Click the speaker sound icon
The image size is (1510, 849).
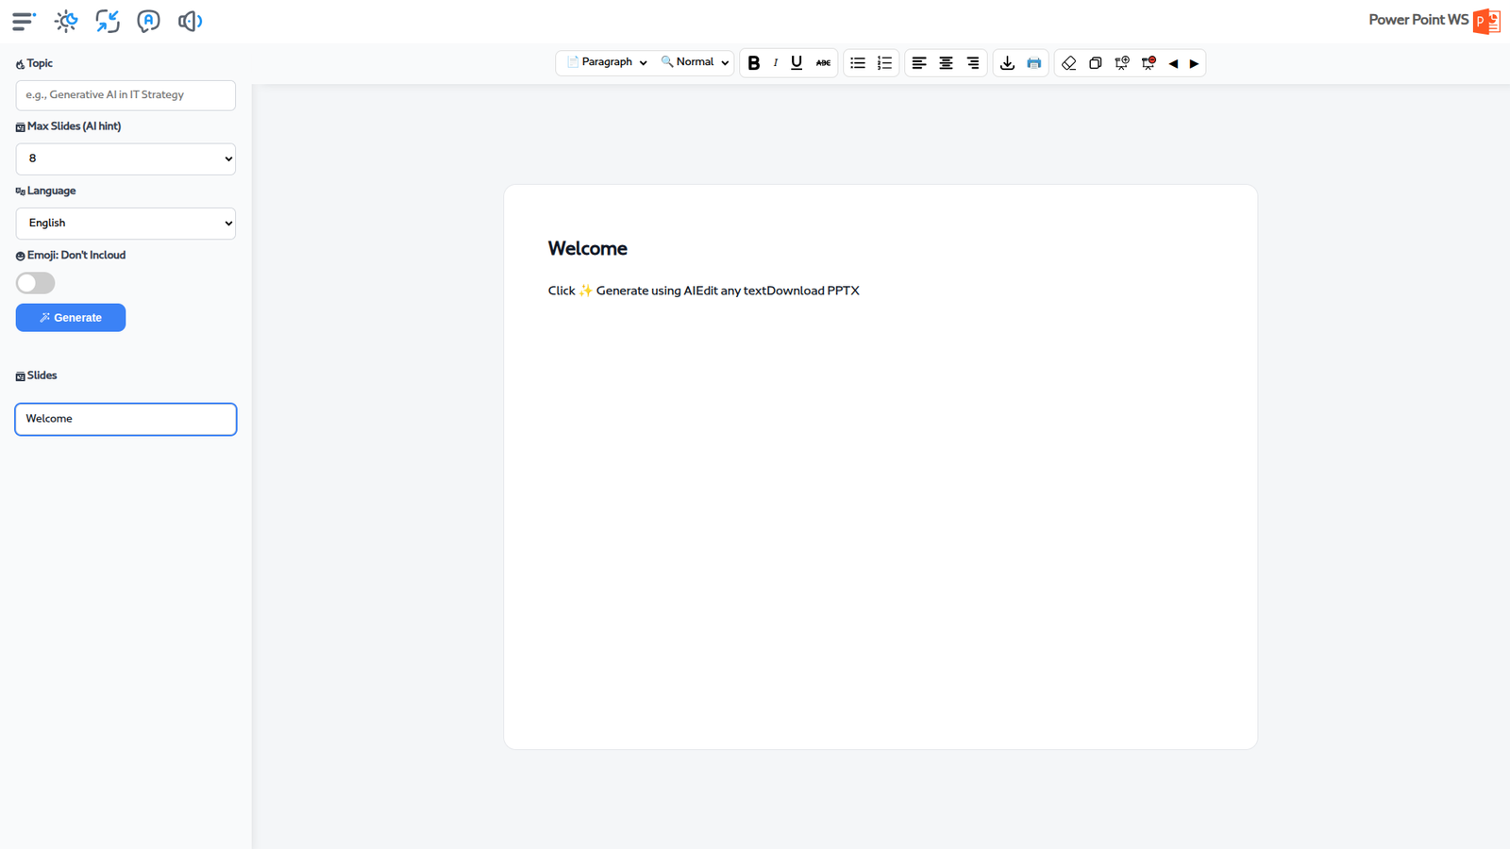pyautogui.click(x=190, y=21)
